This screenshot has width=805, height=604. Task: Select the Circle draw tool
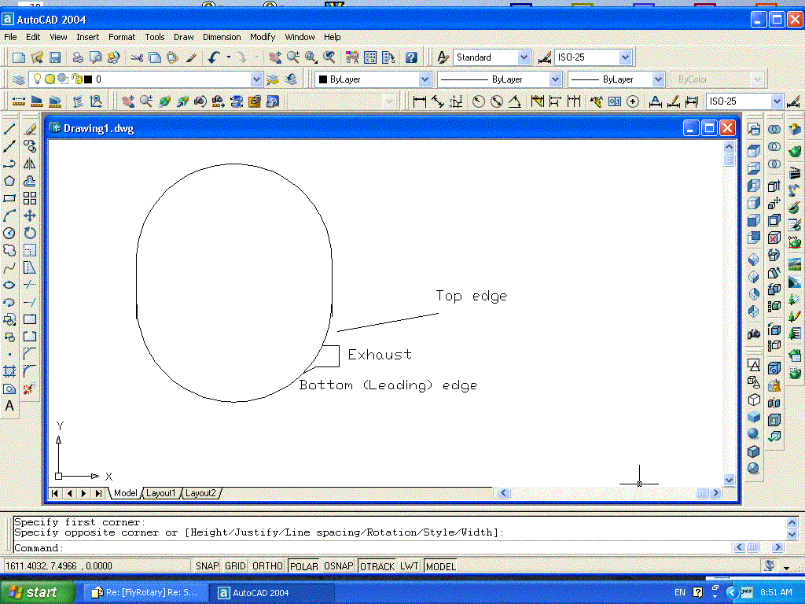pyautogui.click(x=9, y=233)
